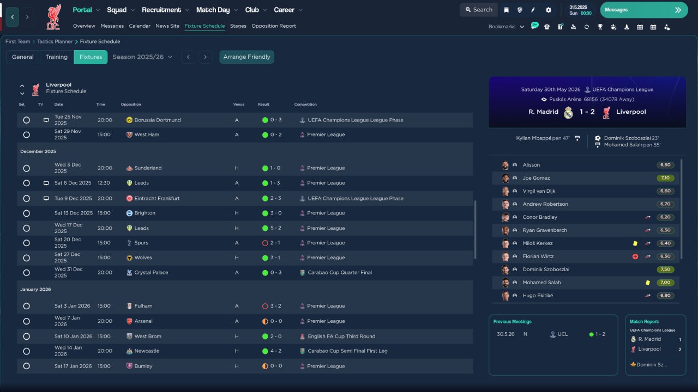698x392 pixels.
Task: Click the shirt icon in the bookmarks bar
Action: [x=547, y=27]
